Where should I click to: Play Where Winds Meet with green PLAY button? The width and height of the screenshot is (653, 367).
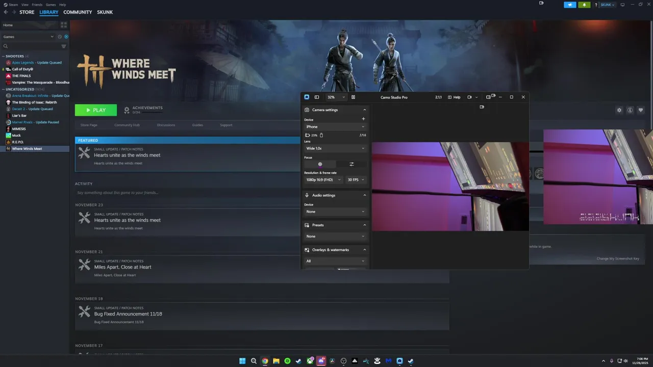point(96,110)
